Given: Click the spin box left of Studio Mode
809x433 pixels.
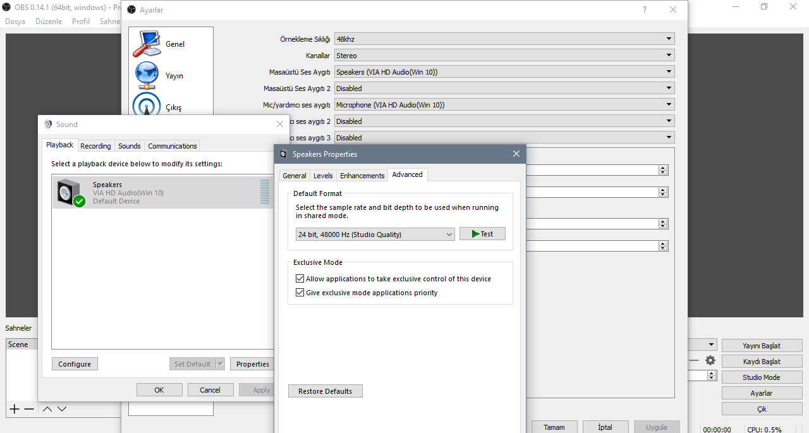Looking at the screenshot, I should [702, 375].
